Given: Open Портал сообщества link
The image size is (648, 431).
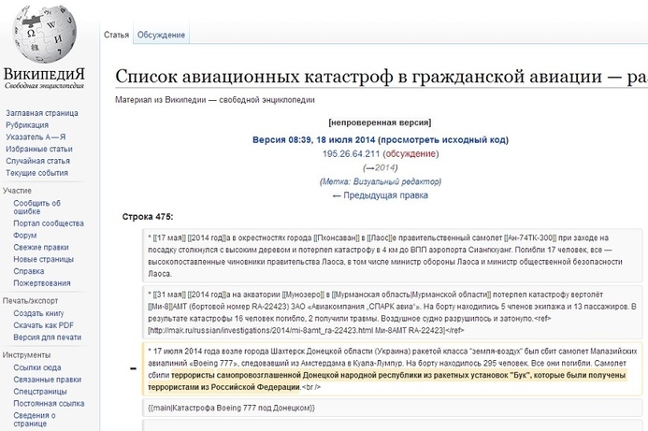Looking at the screenshot, I should click(x=49, y=223).
